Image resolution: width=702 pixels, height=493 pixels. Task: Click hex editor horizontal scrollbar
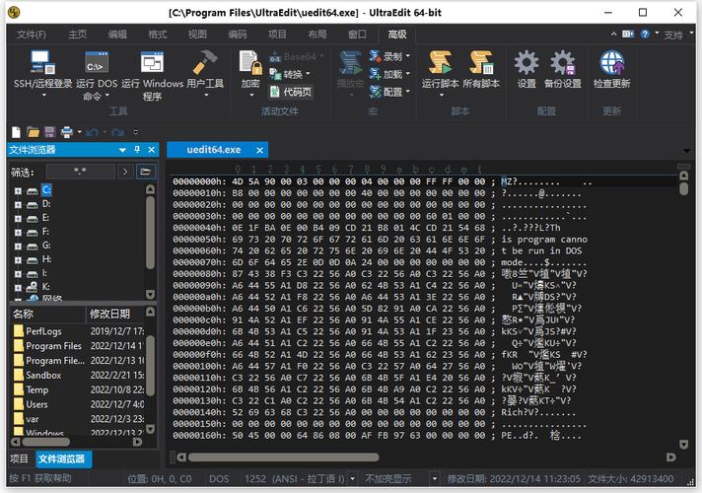(x=283, y=458)
